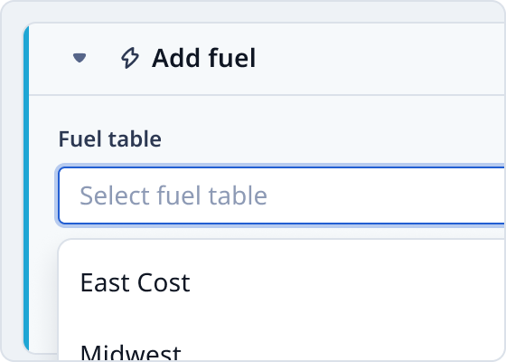The width and height of the screenshot is (506, 362).
Task: Collapse the Add fuel section triangle
Action: pos(80,58)
